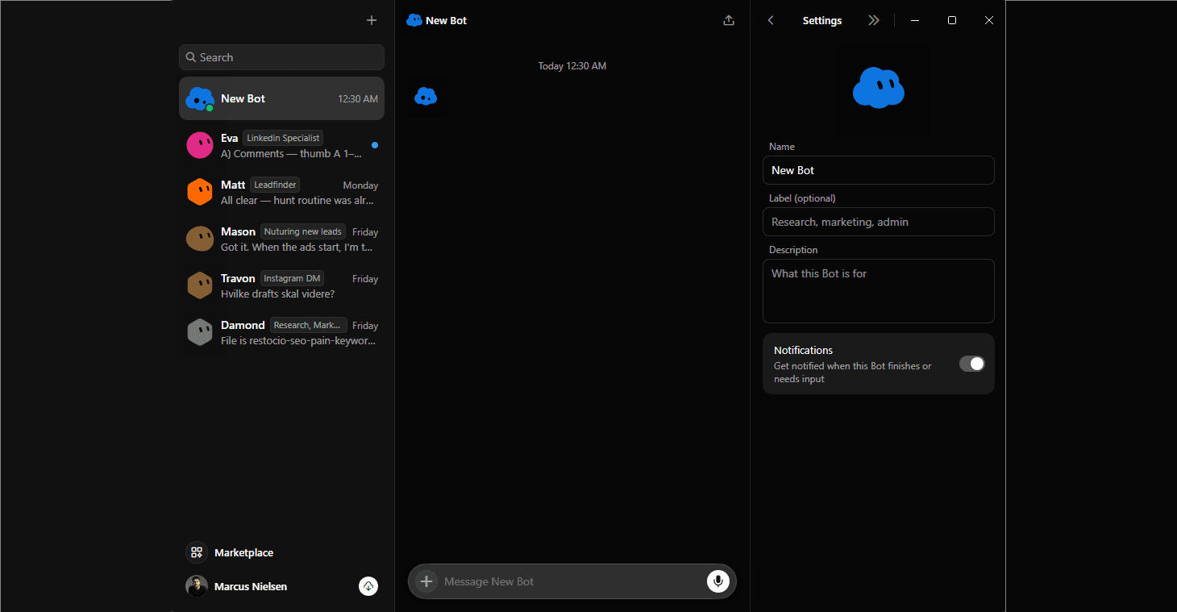This screenshot has height=612, width=1177.
Task: Maximize the app window
Action: [952, 20]
